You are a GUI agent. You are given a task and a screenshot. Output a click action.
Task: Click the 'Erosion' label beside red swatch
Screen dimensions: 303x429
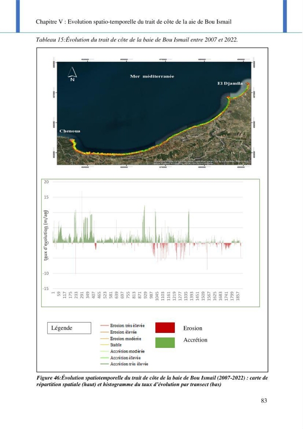click(x=193, y=328)
